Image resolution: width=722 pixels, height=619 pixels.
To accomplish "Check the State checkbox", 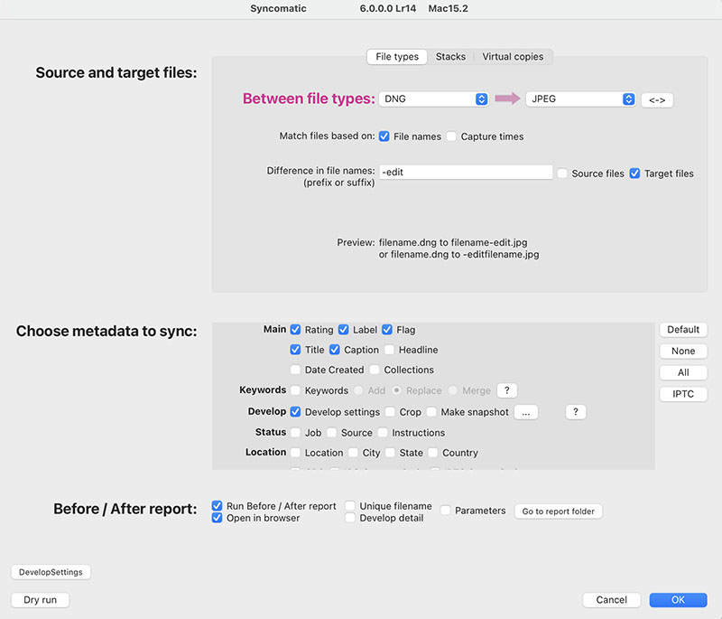I will 390,453.
